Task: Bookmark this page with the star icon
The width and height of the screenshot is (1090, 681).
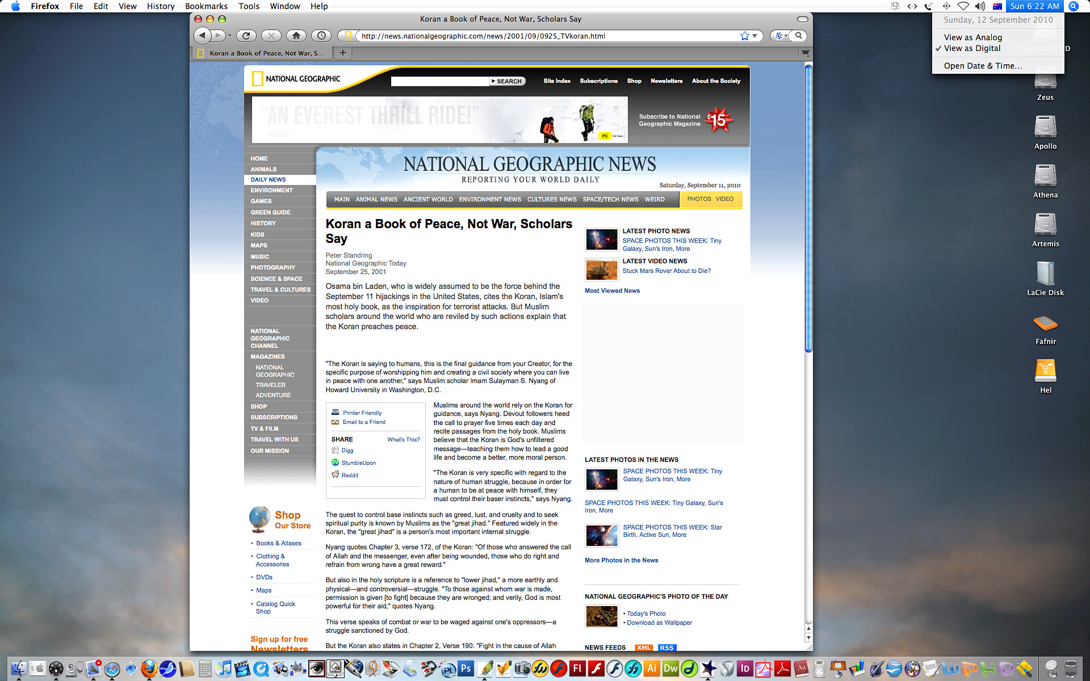Action: pyautogui.click(x=744, y=36)
